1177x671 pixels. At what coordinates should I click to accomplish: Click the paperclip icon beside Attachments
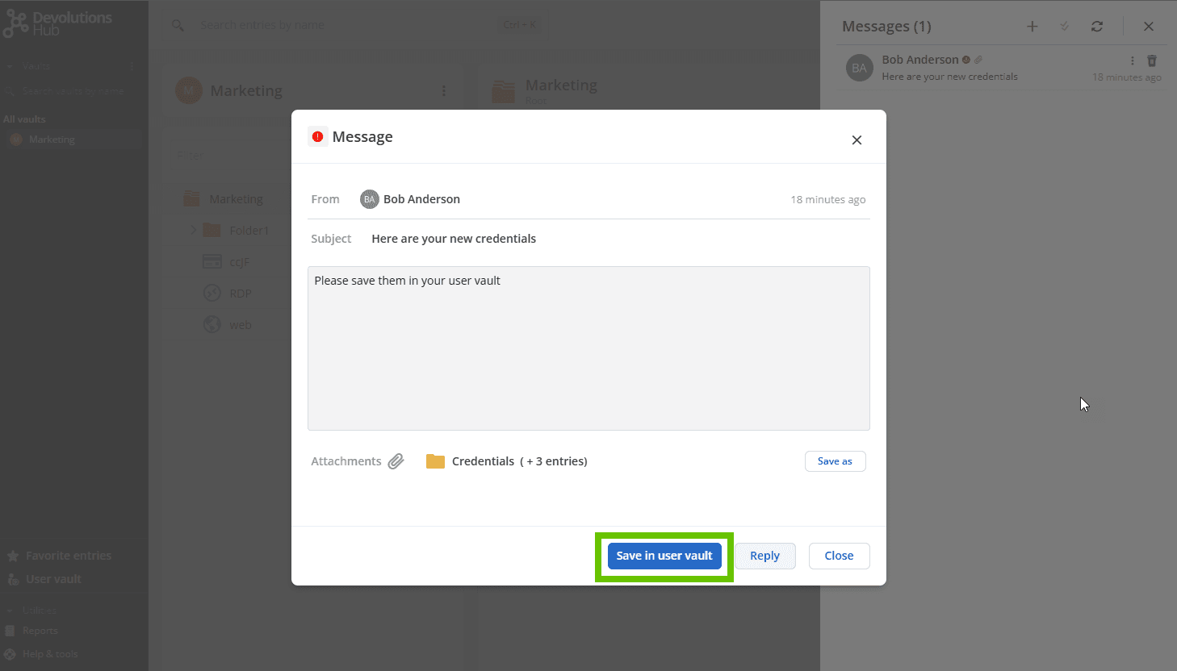tap(396, 461)
